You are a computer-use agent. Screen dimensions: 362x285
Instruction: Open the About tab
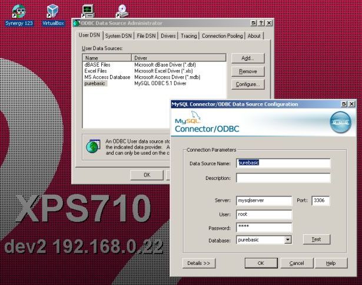[x=254, y=36]
